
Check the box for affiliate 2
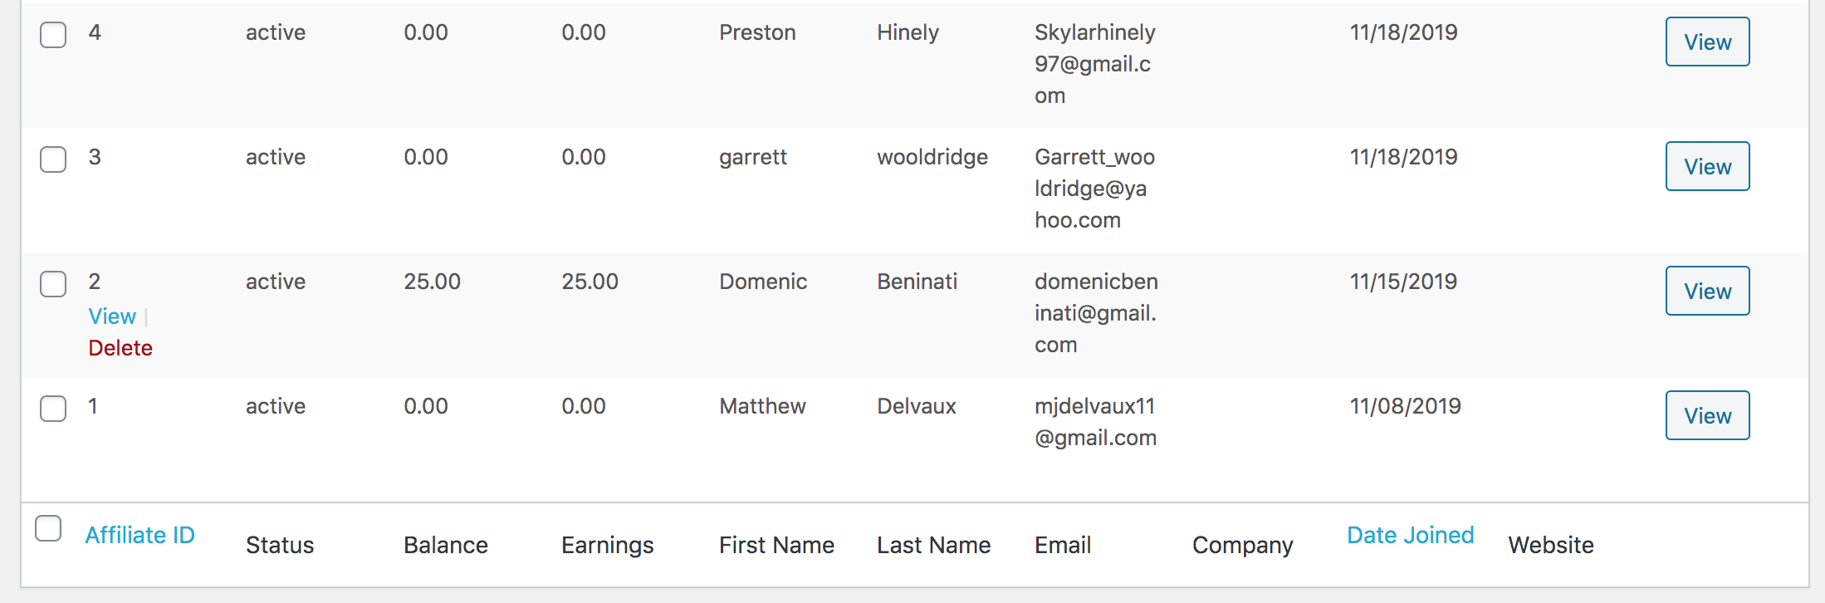point(53,284)
